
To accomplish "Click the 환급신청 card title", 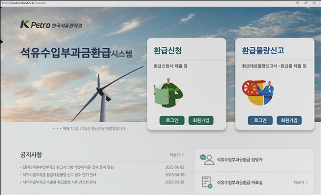I will coord(167,51).
